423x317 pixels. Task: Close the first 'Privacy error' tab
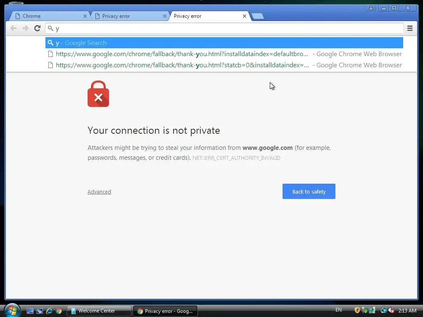pos(164,16)
